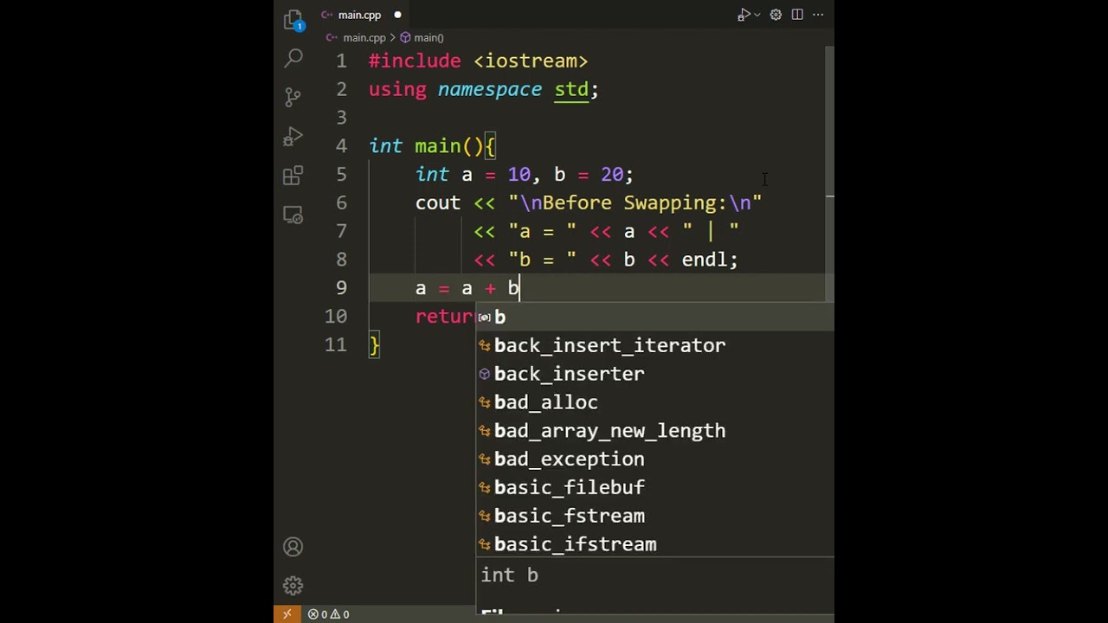Click the remote window indicator in status bar
The height and width of the screenshot is (623, 1108).
pos(287,614)
